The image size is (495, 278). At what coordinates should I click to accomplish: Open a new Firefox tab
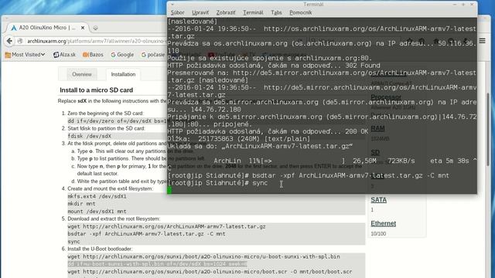(x=95, y=28)
